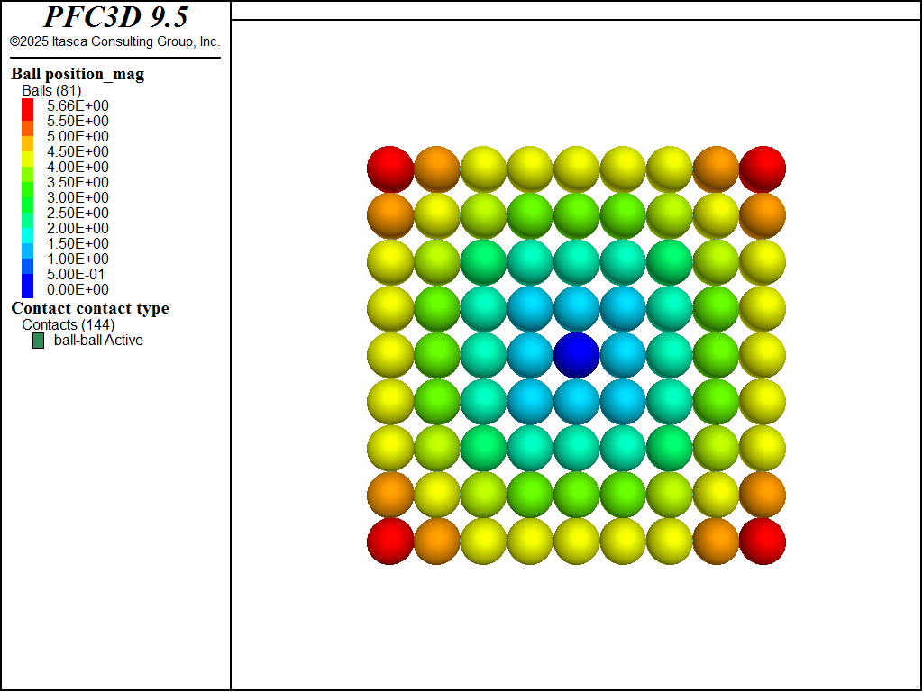Click the green ball-ball Active color swatch
Image resolution: width=923 pixels, height=692 pixels.
point(38,341)
